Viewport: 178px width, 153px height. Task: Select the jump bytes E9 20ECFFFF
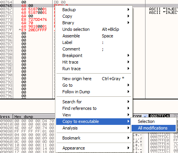[x=34, y=30]
